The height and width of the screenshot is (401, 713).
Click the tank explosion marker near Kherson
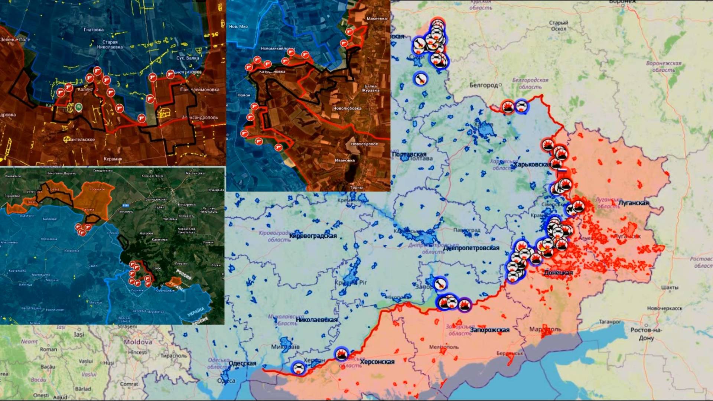point(341,354)
